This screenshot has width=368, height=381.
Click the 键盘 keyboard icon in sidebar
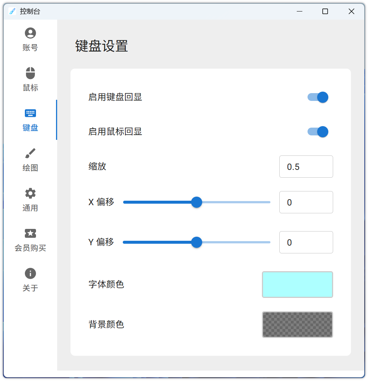[x=30, y=114]
